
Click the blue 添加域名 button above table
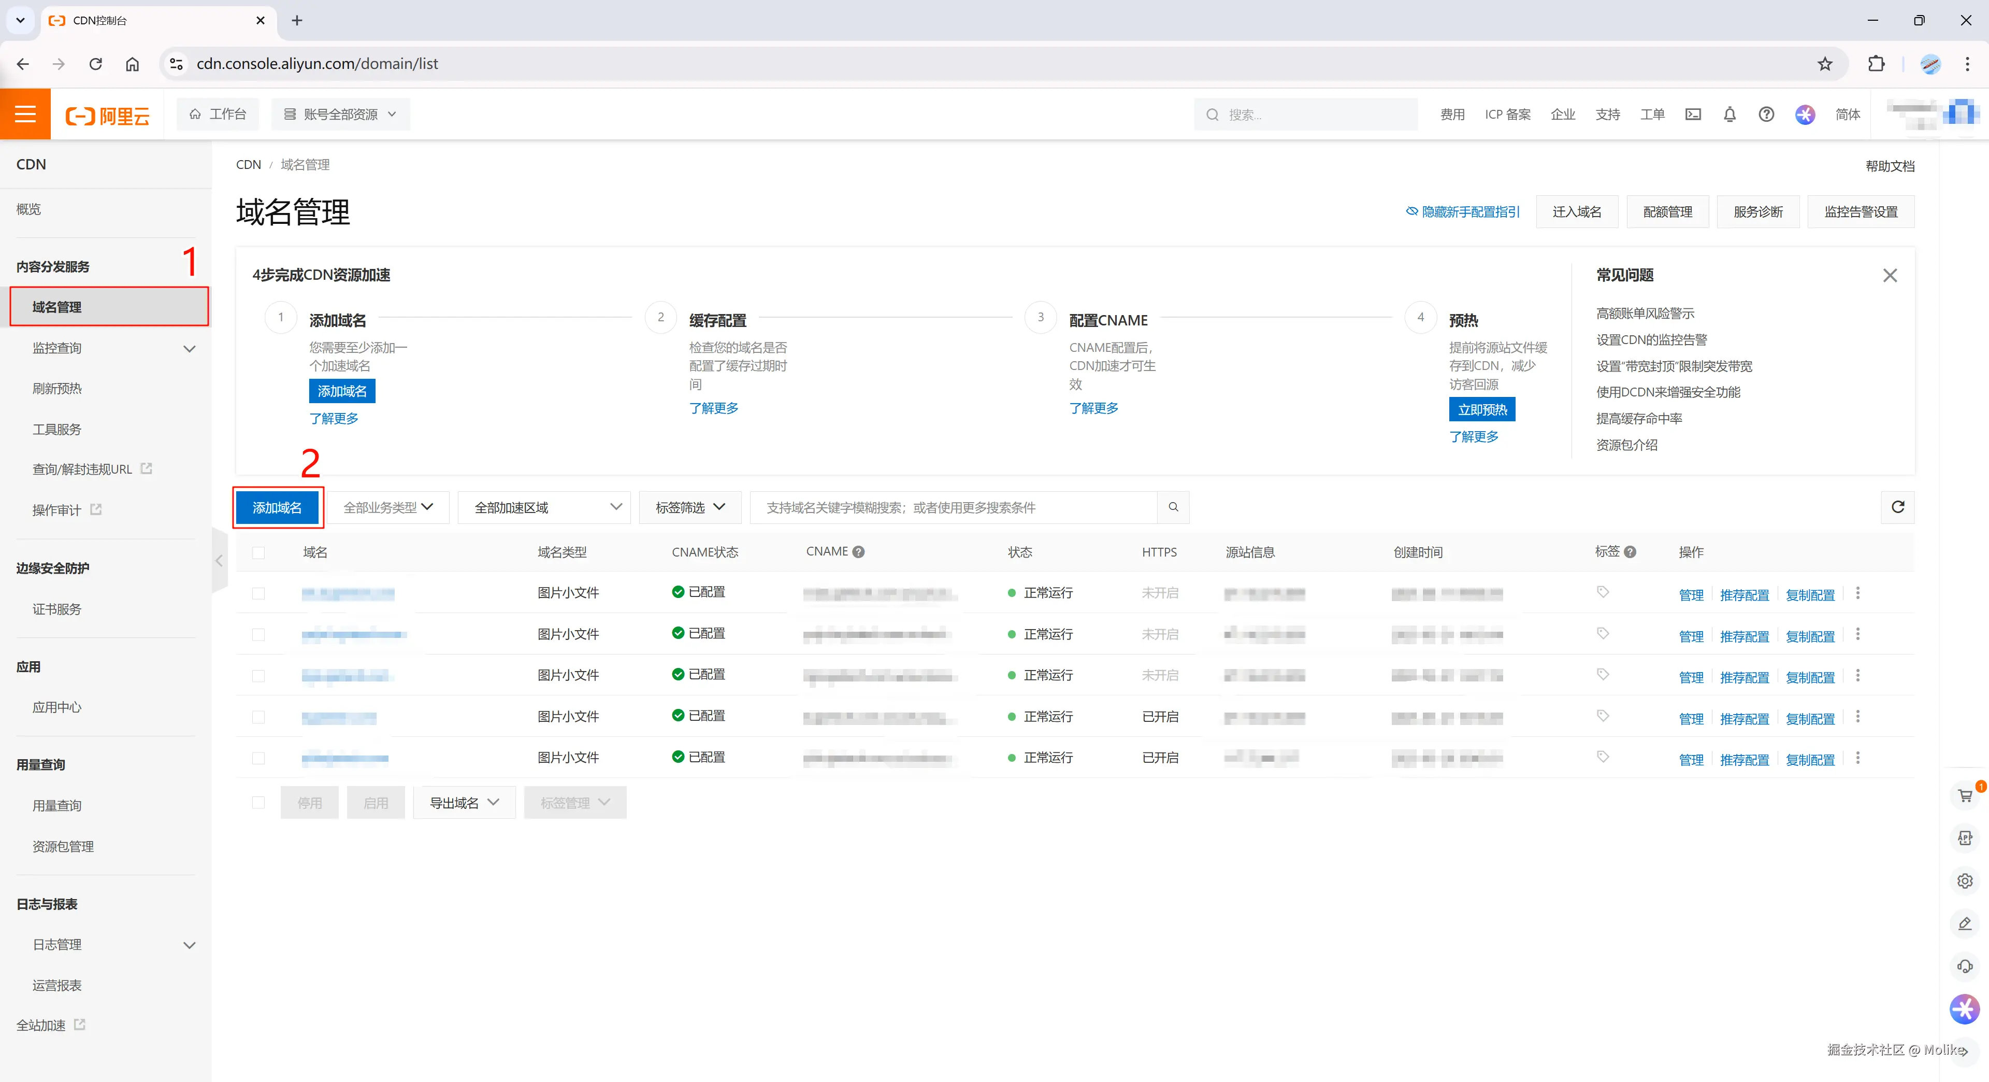coord(277,507)
